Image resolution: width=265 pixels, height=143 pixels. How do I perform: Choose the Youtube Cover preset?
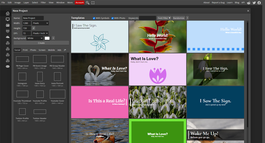[x=57, y=97]
